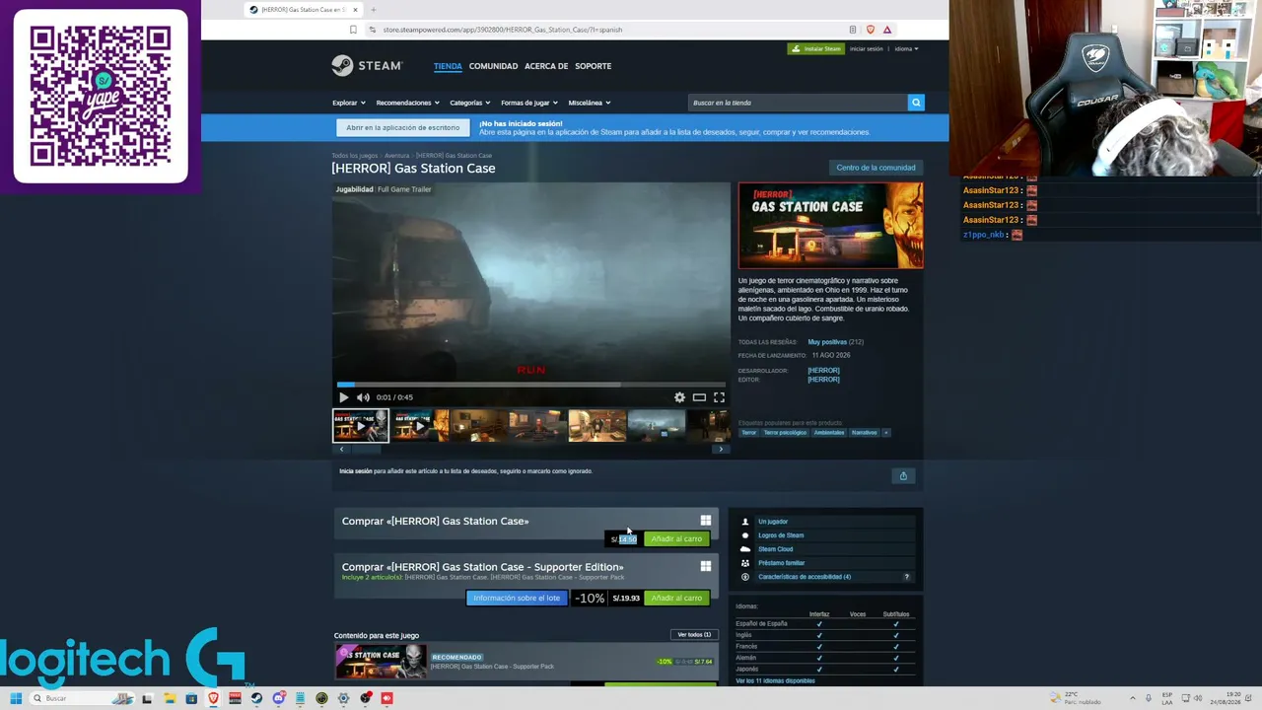Focus the Windows taskbar Buscar search box
1262x710 pixels.
click(83, 698)
